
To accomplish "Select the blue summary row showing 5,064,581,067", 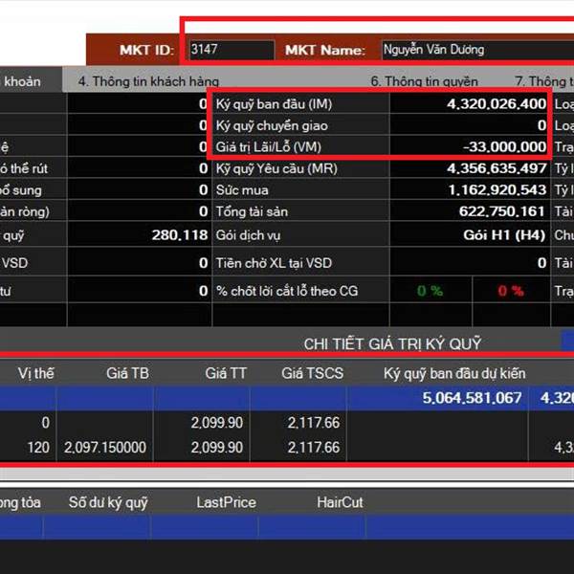I will [x=287, y=398].
